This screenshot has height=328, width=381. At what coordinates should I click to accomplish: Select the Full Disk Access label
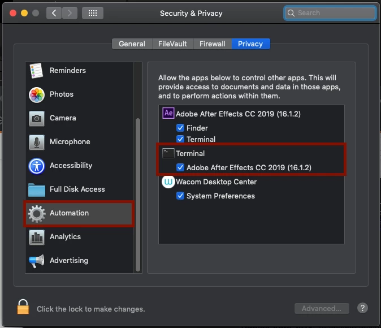tap(77, 189)
